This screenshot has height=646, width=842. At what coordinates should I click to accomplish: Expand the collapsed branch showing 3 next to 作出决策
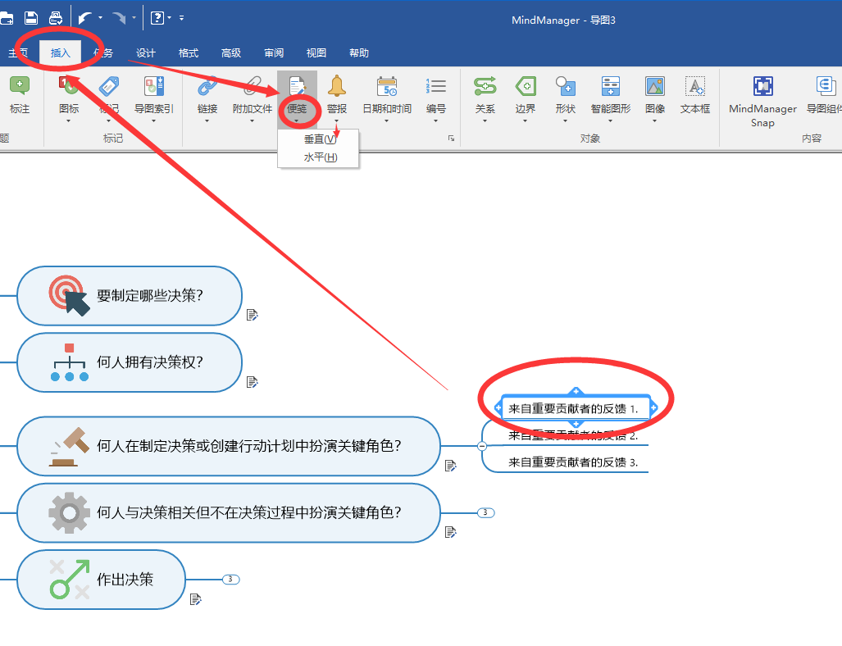click(x=230, y=579)
